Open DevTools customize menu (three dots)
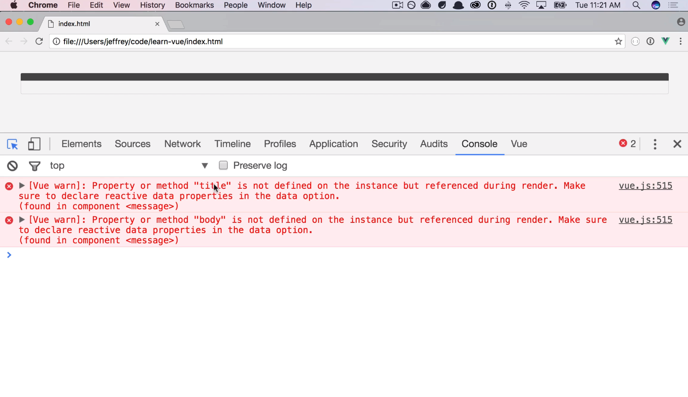688x397 pixels. [655, 144]
